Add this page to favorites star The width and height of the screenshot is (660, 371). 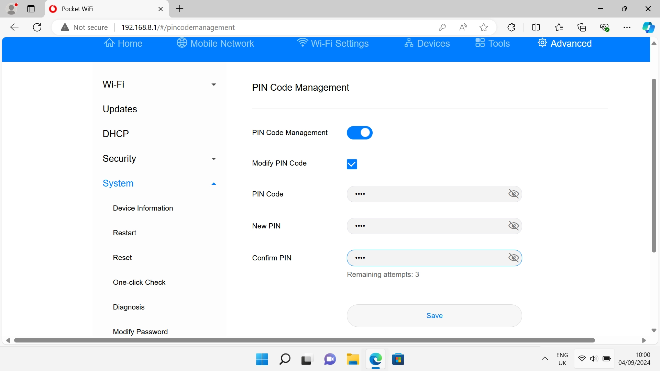[x=484, y=27]
